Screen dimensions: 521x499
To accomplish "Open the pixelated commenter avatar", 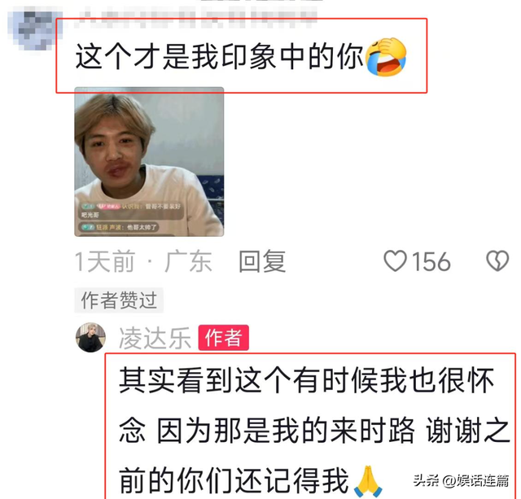I will click(35, 32).
